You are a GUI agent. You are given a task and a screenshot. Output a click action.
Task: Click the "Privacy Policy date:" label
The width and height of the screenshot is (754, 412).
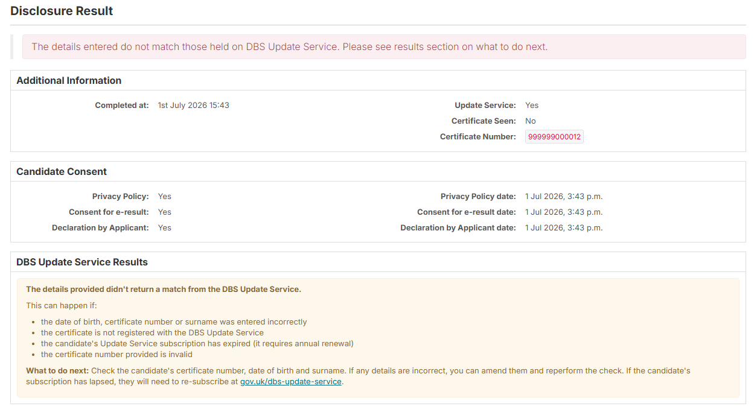pyautogui.click(x=478, y=197)
